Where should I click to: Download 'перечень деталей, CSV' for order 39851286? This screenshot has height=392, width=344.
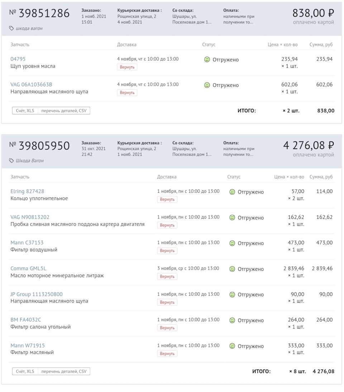tap(64, 111)
